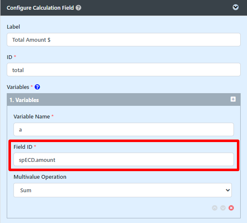Add a new variable with plus icon
The image size is (247, 223).
[x=233, y=99]
